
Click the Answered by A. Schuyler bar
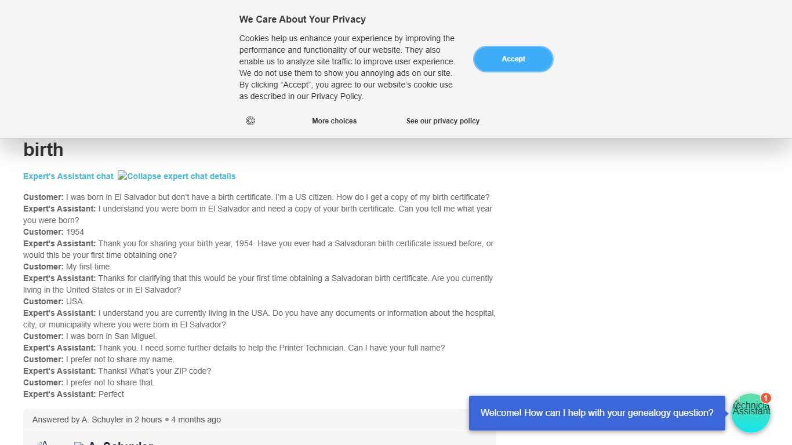(x=259, y=420)
